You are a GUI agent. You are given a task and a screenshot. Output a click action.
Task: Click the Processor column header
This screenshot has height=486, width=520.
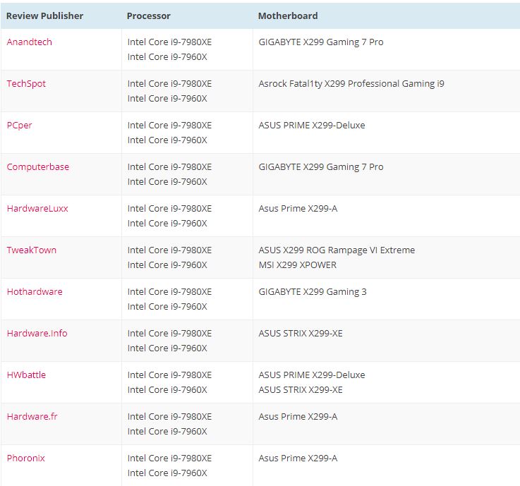tap(148, 16)
